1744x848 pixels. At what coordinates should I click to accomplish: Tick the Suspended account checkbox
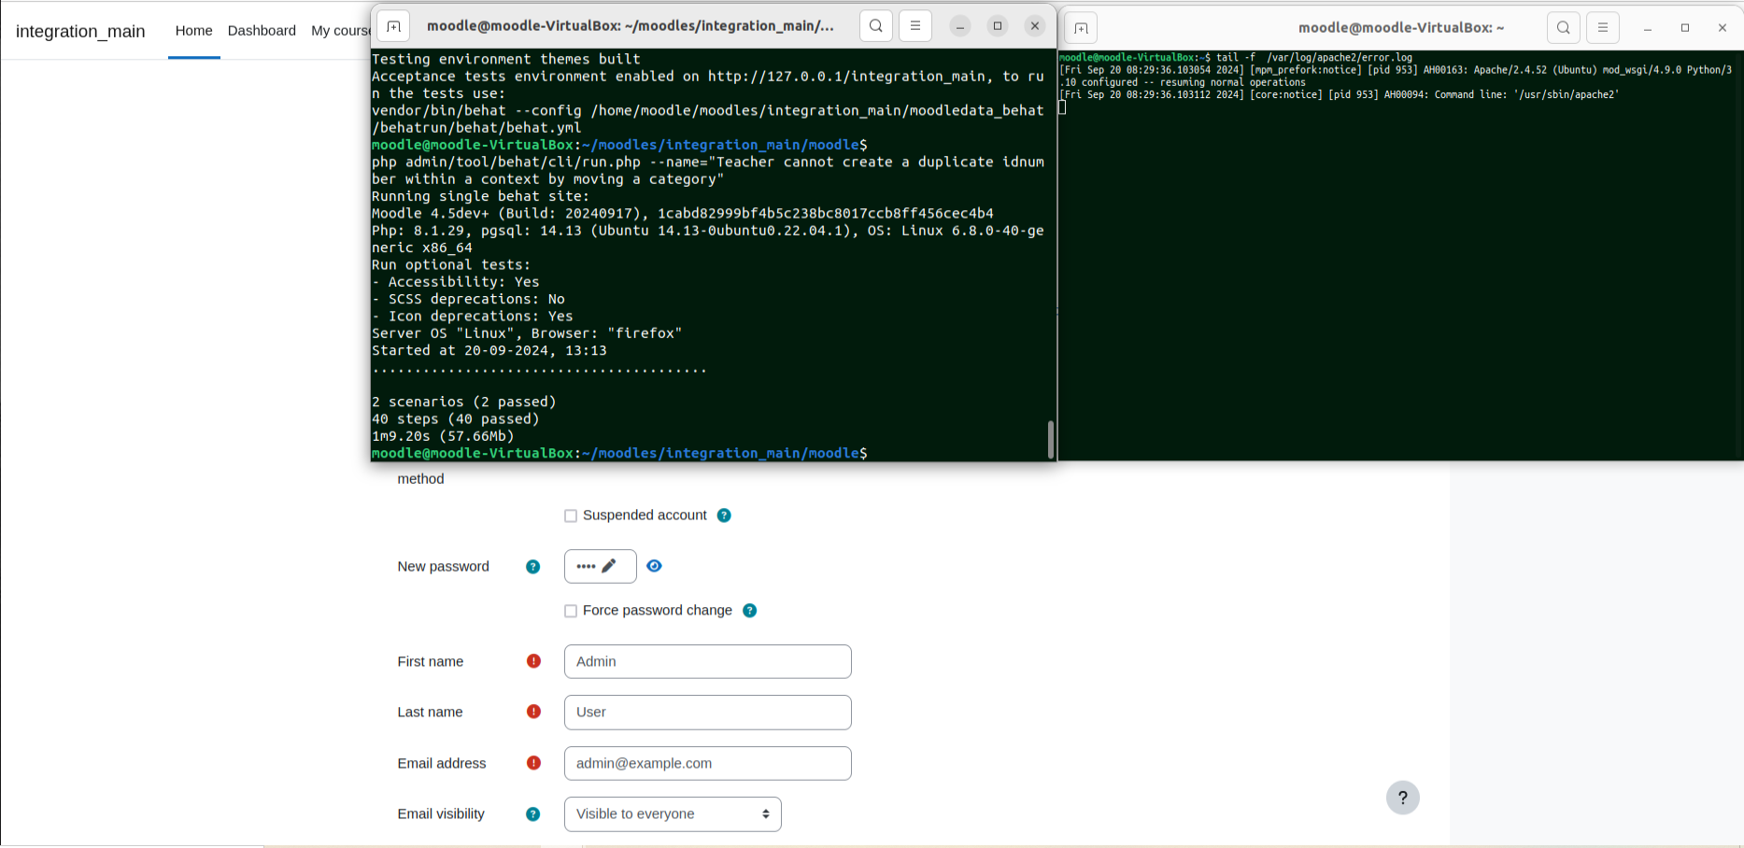(x=571, y=516)
